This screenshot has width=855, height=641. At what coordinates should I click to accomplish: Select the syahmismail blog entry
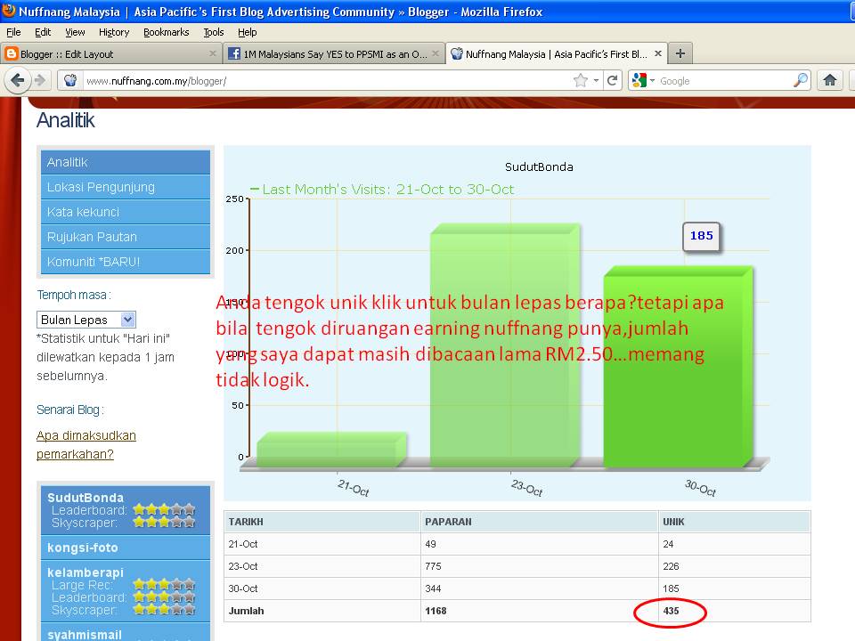click(x=85, y=635)
